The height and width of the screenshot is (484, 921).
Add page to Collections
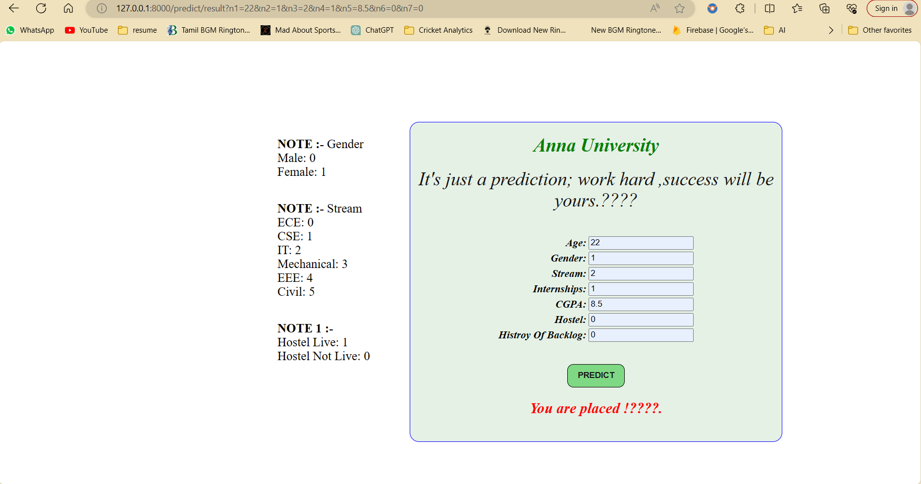tap(824, 8)
